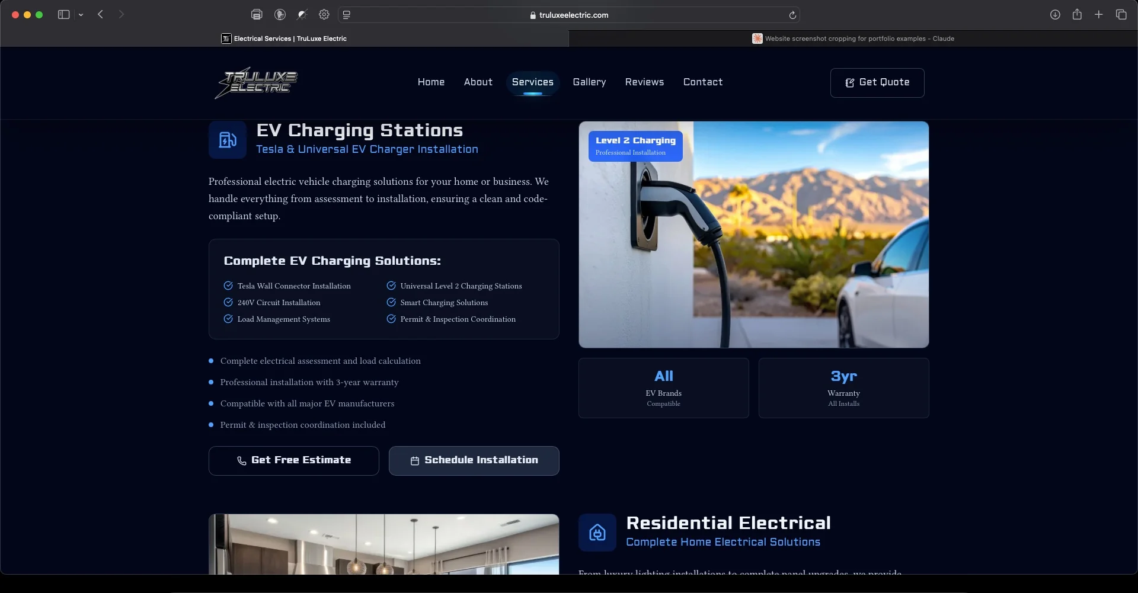The height and width of the screenshot is (593, 1138).
Task: Show the tab overview grid
Action: click(1121, 15)
